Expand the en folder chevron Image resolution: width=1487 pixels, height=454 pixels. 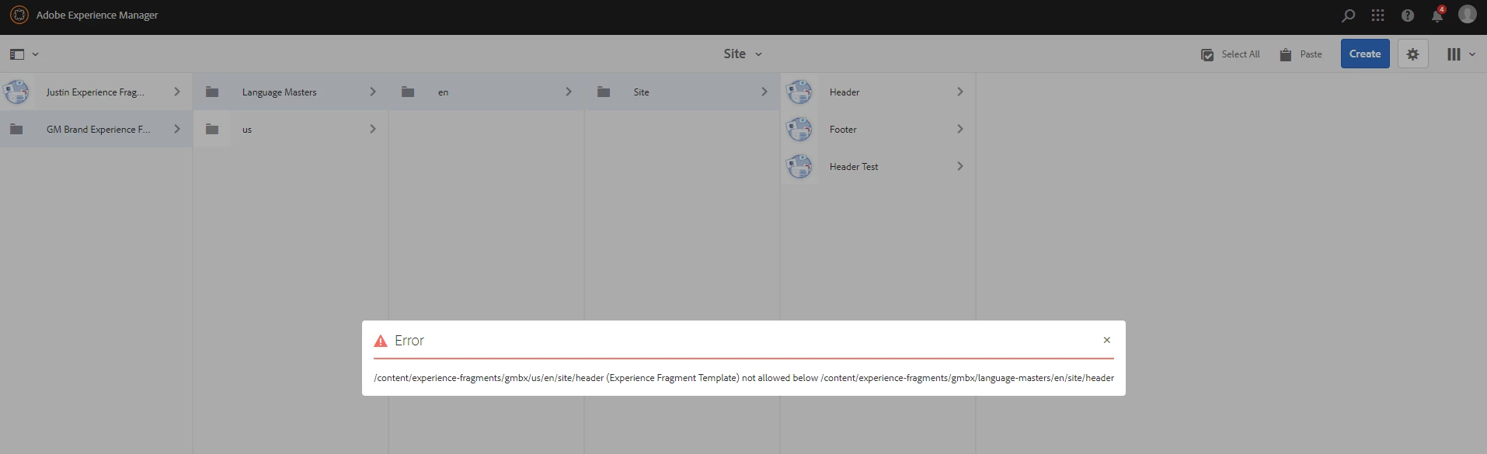click(x=569, y=92)
